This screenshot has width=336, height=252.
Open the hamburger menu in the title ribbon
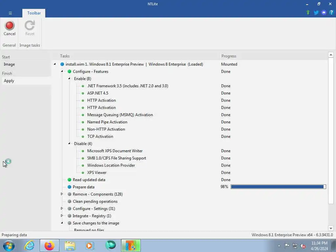pyautogui.click(x=10, y=13)
